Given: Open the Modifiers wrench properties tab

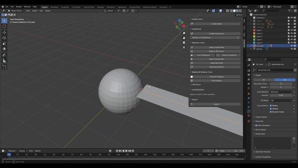Looking at the screenshot, I should pyautogui.click(x=249, y=98).
